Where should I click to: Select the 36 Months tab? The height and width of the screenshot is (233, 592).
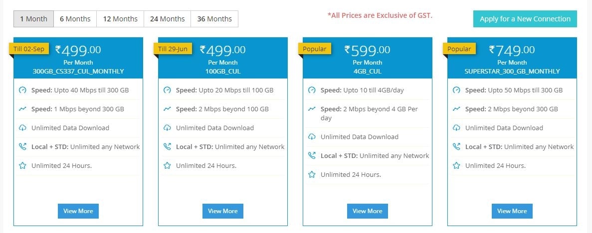tap(214, 19)
